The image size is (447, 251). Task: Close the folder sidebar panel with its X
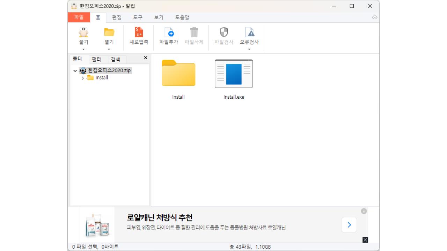click(145, 58)
